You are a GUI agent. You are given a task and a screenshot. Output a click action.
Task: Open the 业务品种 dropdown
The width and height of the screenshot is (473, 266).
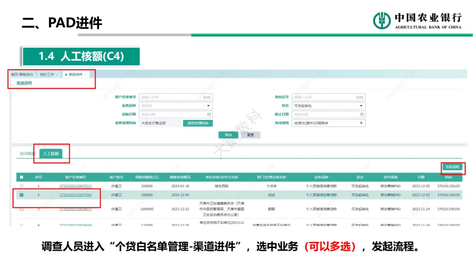pos(175,106)
